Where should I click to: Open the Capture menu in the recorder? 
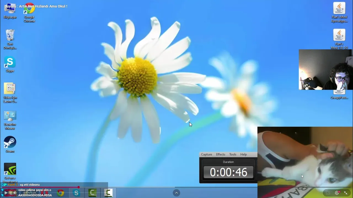(x=207, y=154)
